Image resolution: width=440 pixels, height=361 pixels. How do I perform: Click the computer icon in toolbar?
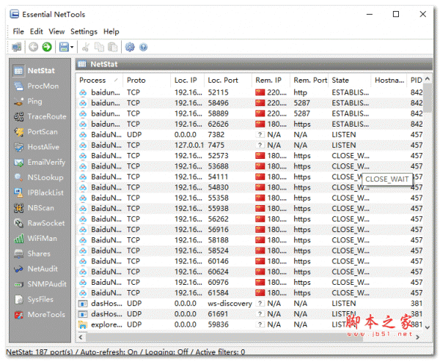tap(17, 47)
